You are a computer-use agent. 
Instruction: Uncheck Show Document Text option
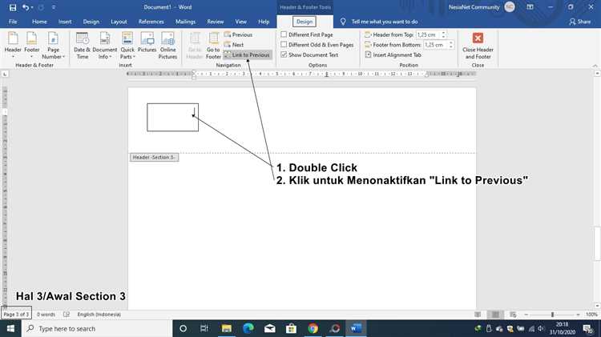click(284, 55)
